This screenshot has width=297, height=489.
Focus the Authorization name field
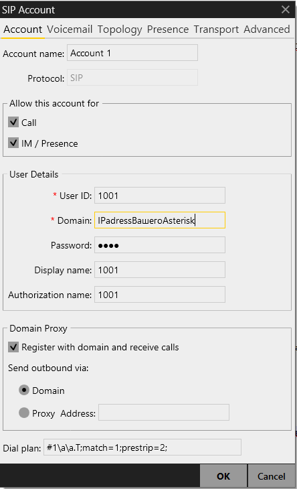pyautogui.click(x=160, y=295)
